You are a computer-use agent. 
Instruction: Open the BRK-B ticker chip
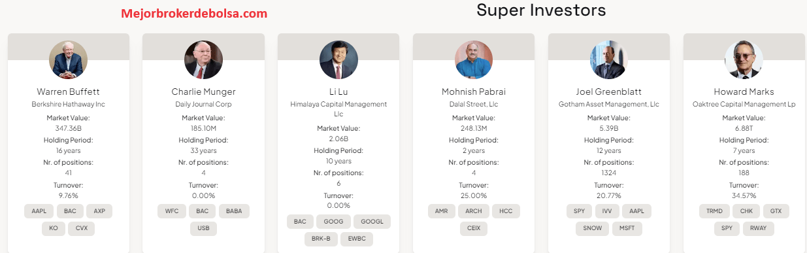click(x=321, y=239)
